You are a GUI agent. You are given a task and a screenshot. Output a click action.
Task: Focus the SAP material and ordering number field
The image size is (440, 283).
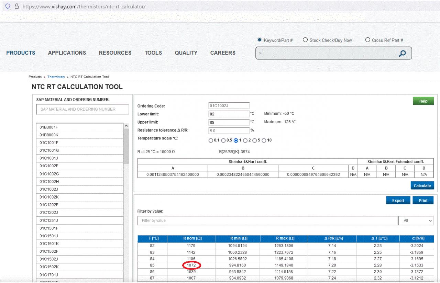coord(82,109)
